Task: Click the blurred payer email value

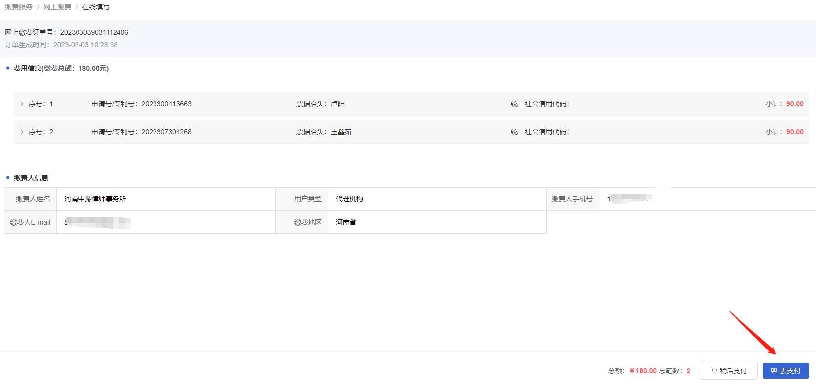Action: pos(98,223)
